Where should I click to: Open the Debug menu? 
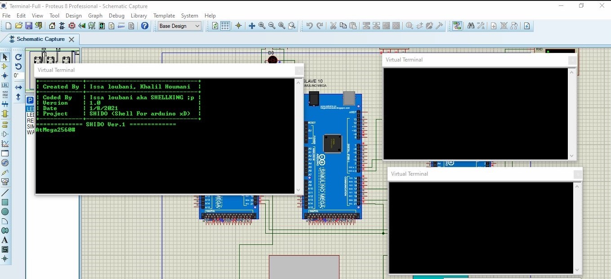[116, 15]
